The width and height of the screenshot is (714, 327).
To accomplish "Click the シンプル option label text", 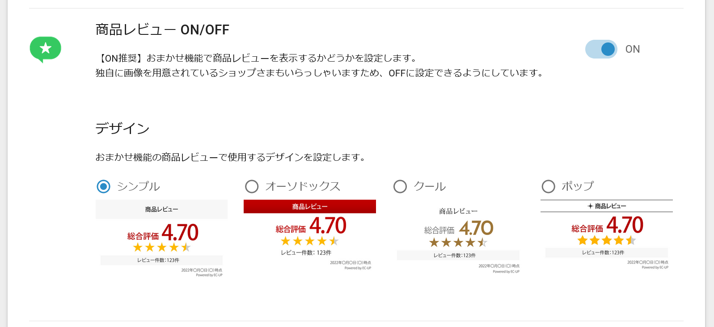I will 138,186.
